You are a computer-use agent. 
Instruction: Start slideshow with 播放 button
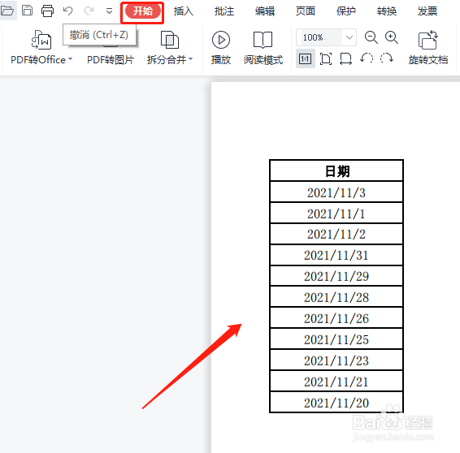pyautogui.click(x=221, y=47)
